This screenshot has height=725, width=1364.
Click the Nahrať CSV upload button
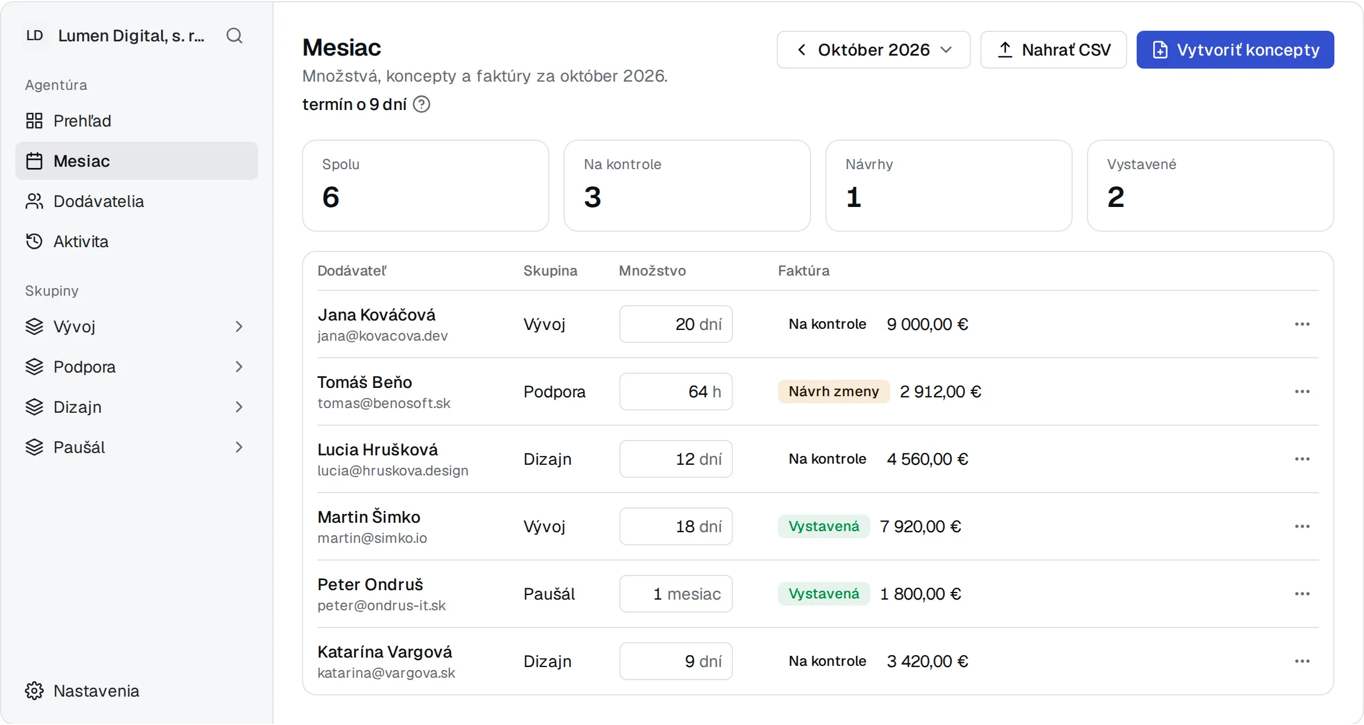point(1054,50)
